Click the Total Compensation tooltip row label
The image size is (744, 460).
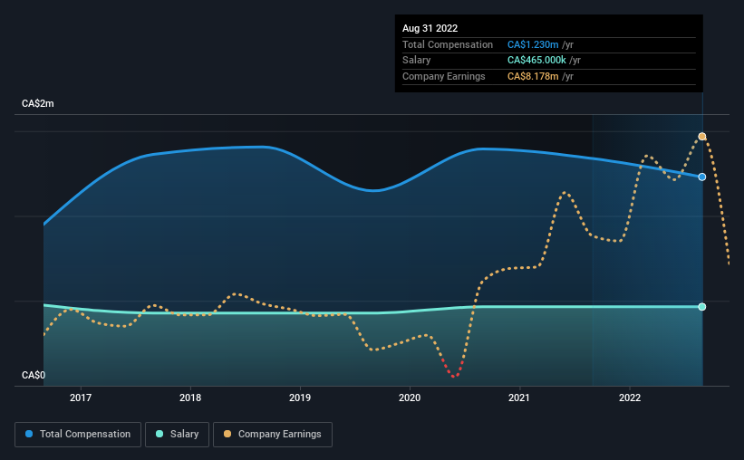pyautogui.click(x=448, y=44)
